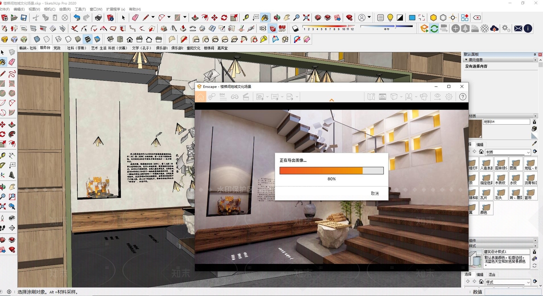543x296 pixels.
Task: Toggle Enscape binoculars view icon
Action: pyautogui.click(x=235, y=97)
